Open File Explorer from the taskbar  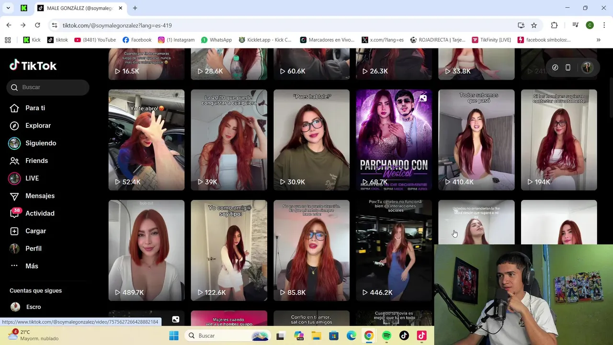(316, 335)
